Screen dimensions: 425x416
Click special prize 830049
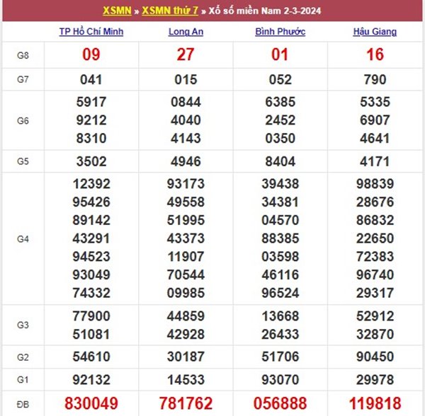pos(91,404)
